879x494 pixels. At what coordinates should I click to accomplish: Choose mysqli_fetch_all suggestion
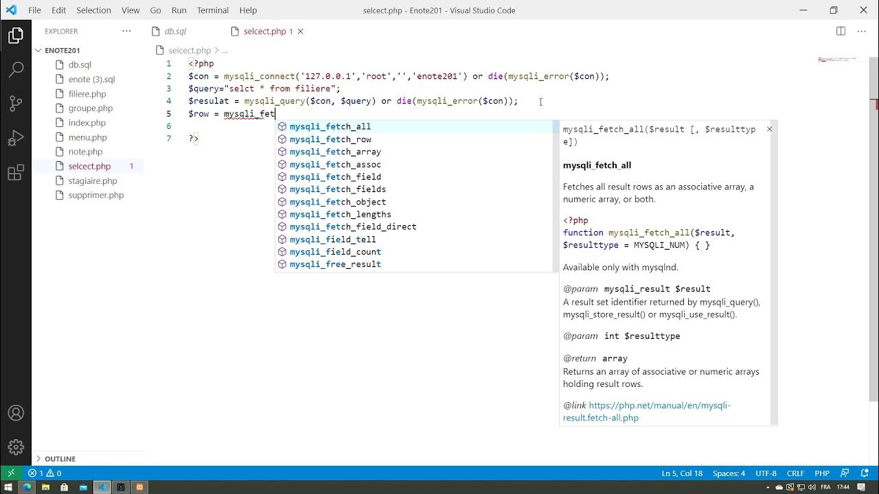tap(414, 126)
